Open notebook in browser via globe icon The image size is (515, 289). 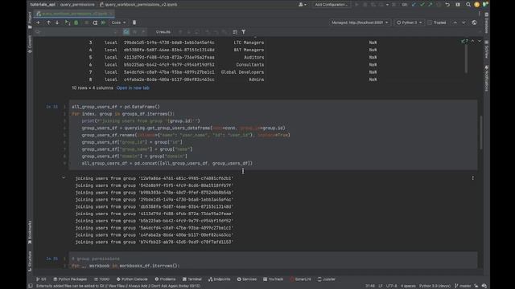474,22
